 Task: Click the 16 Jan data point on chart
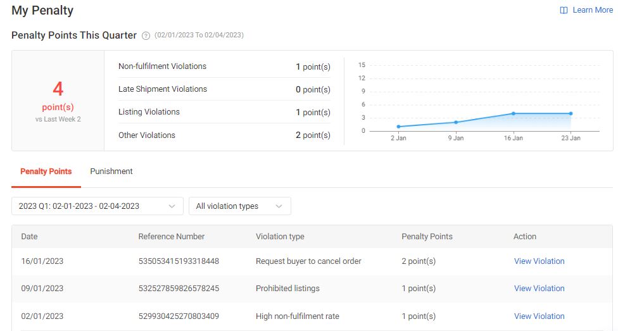514,113
